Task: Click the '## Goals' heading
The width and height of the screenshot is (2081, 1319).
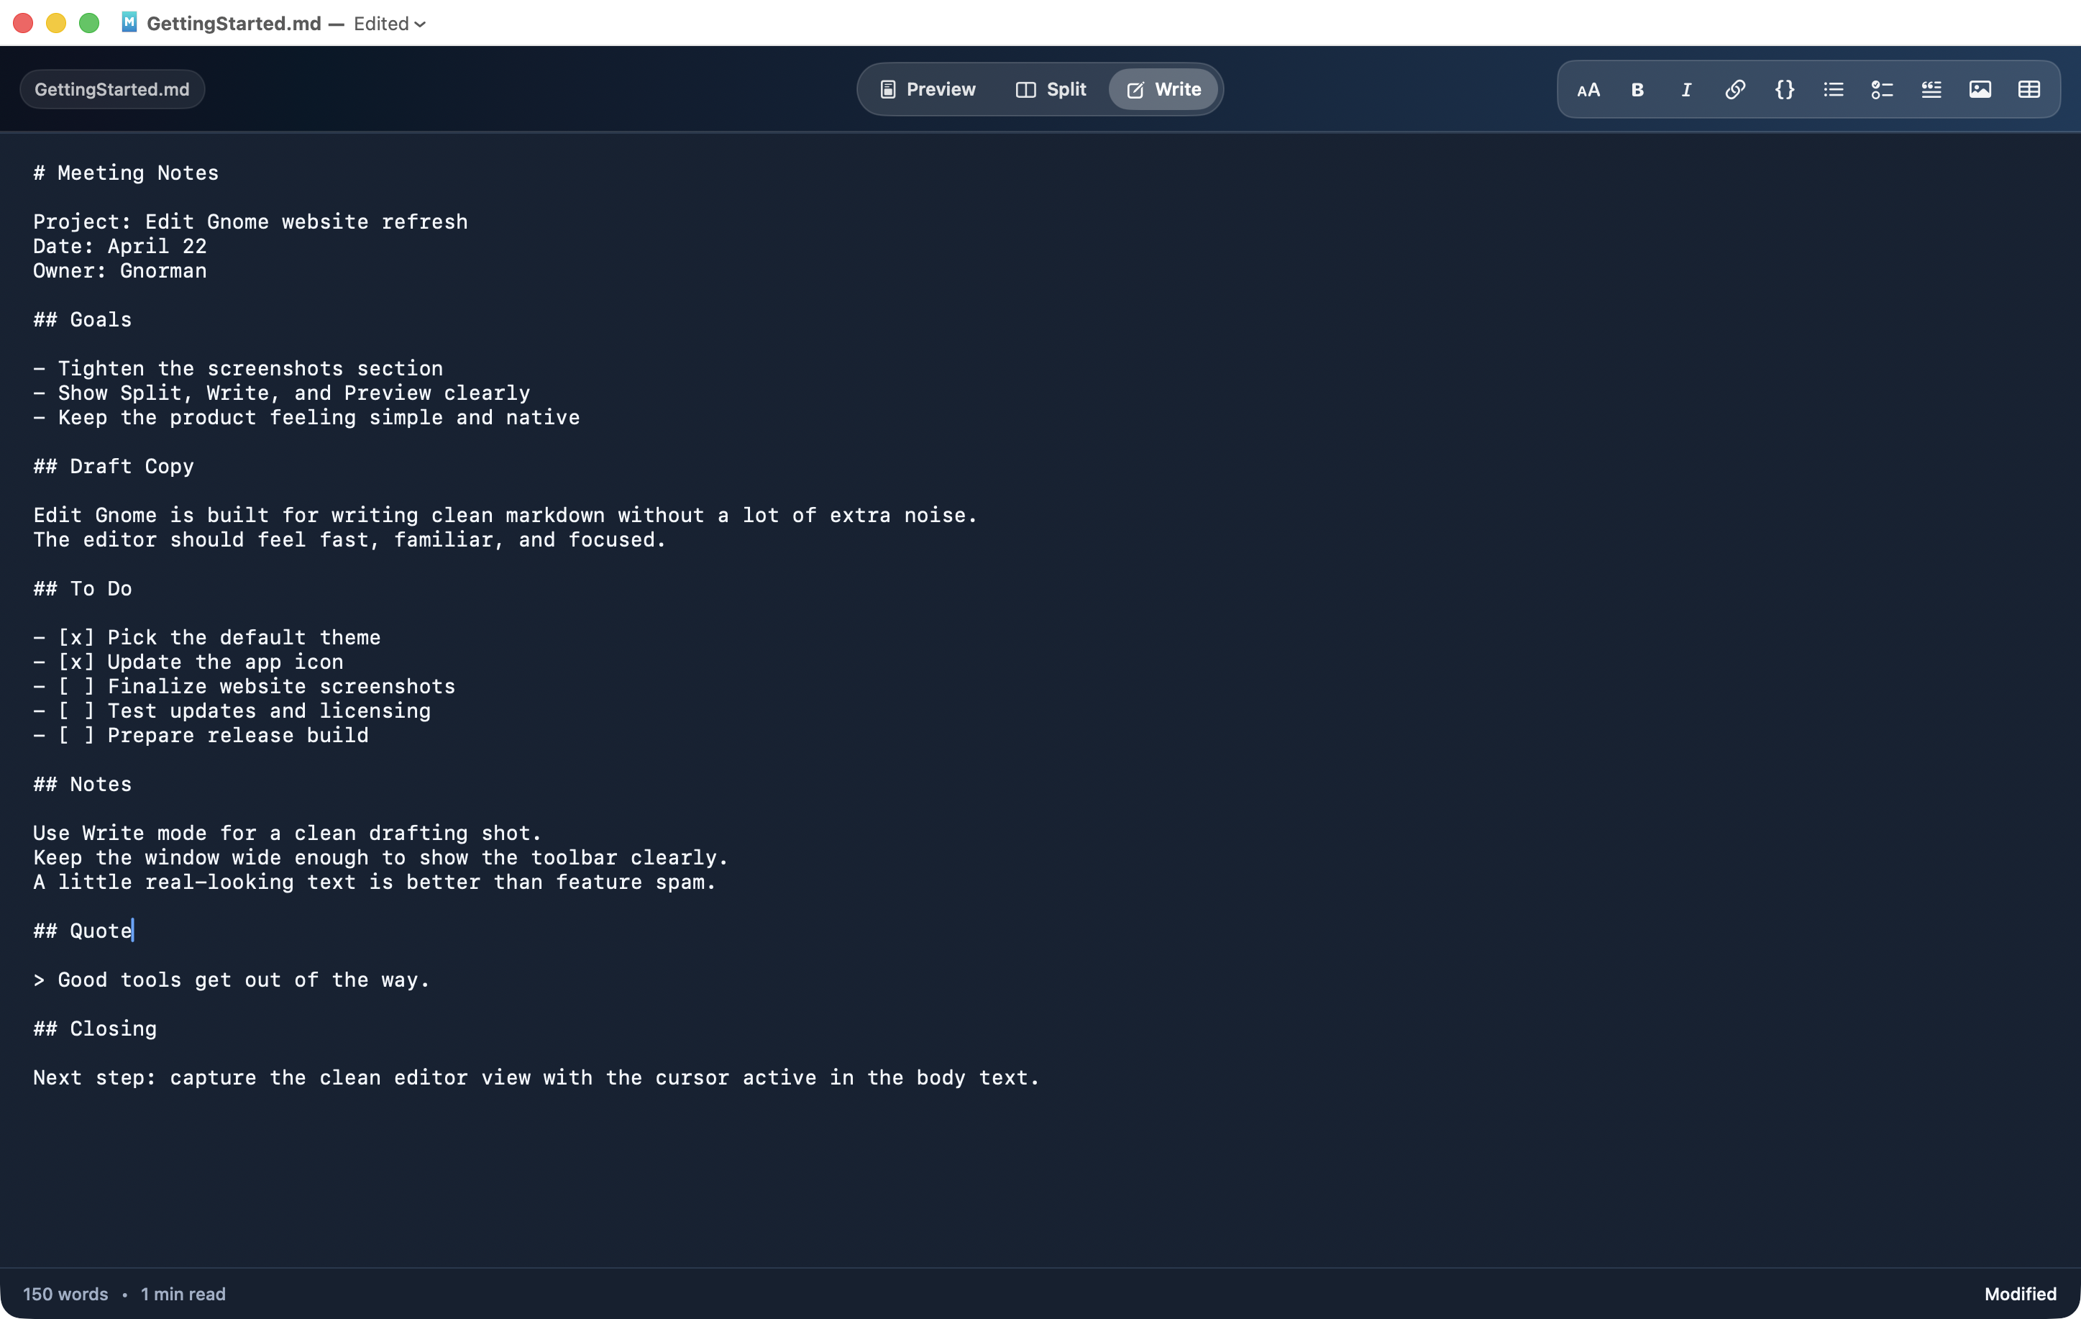Action: 82,320
